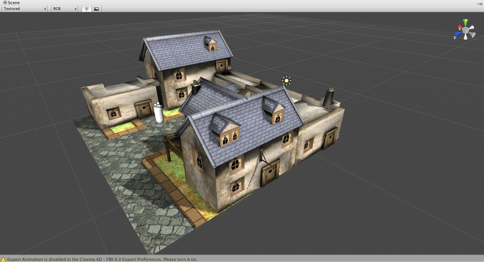Click the red X cone on the scene gizmo

pyautogui.click(x=460, y=27)
